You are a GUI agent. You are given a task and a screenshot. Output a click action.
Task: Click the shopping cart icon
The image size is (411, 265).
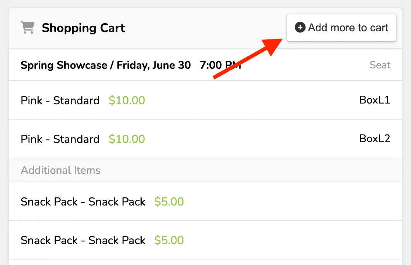[x=27, y=27]
